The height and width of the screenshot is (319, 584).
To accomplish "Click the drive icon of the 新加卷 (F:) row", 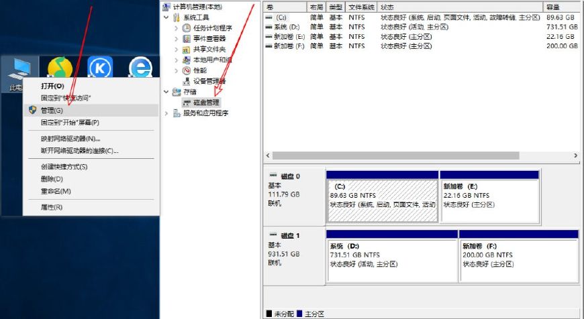I will click(x=269, y=46).
